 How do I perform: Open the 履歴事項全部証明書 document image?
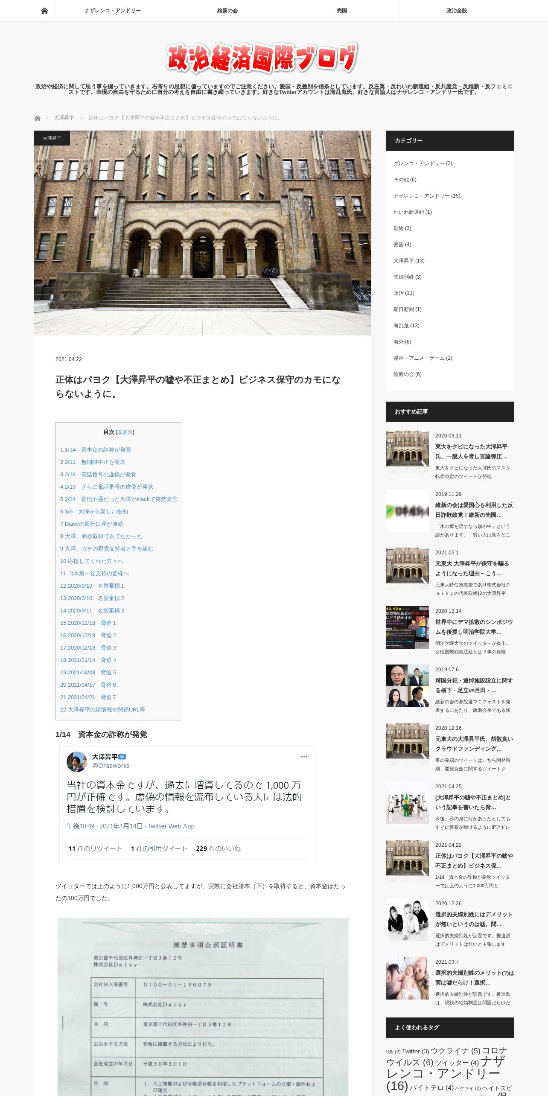pyautogui.click(x=203, y=1007)
